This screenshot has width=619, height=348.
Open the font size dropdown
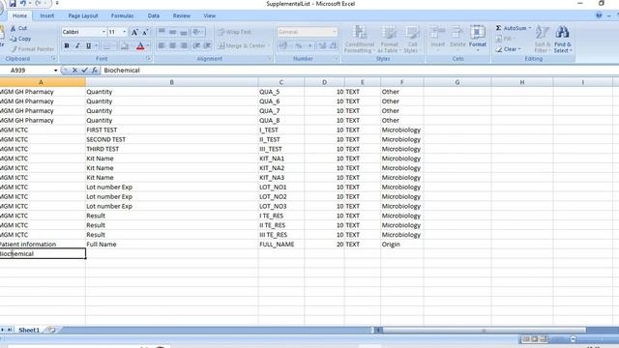(x=125, y=32)
